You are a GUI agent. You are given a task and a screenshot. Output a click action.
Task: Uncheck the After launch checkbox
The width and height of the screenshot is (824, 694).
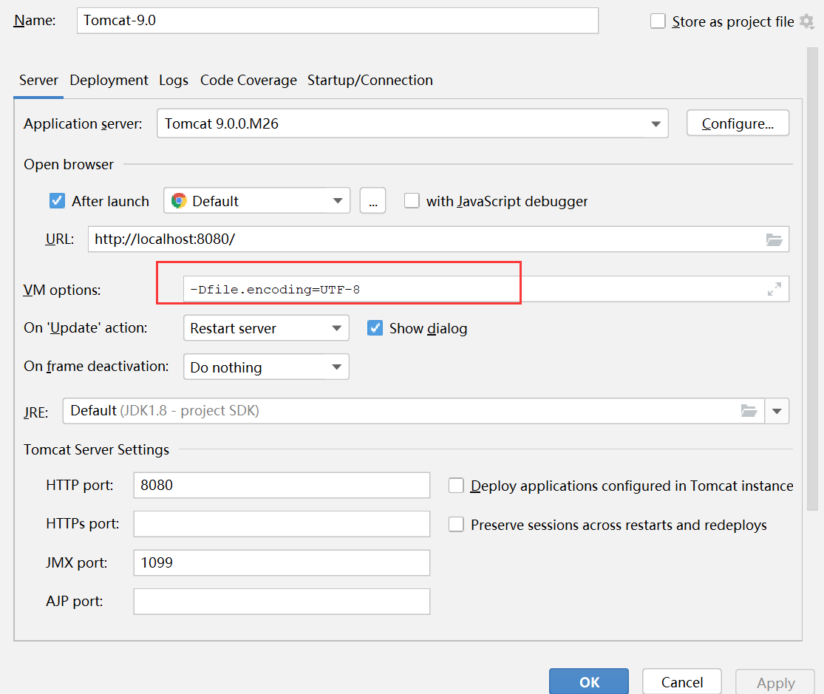(x=58, y=201)
